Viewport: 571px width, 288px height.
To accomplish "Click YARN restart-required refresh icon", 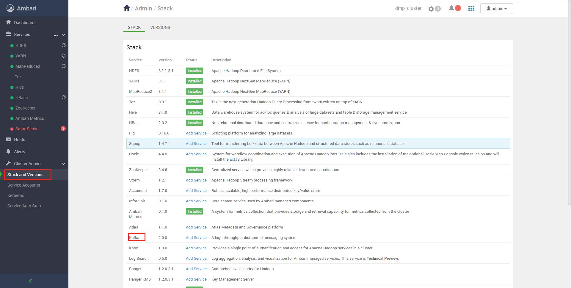I will point(63,56).
